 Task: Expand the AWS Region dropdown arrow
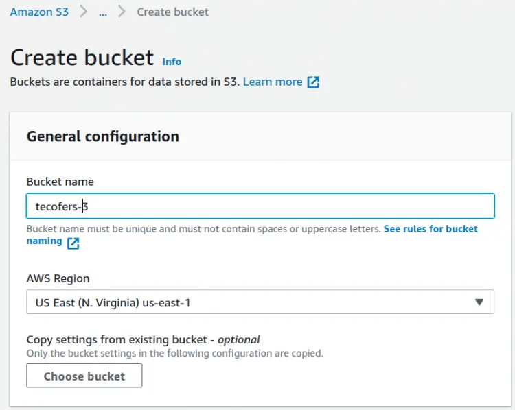pos(479,302)
